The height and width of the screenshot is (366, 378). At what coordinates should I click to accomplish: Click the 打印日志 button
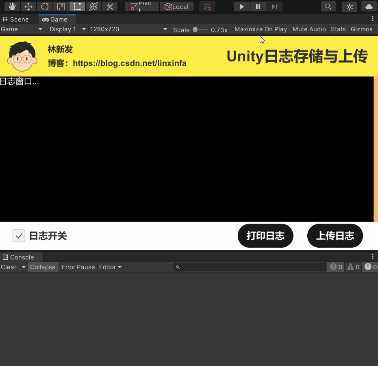(265, 236)
